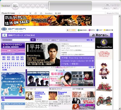Switch to the Music library tab

[x=113, y=13]
